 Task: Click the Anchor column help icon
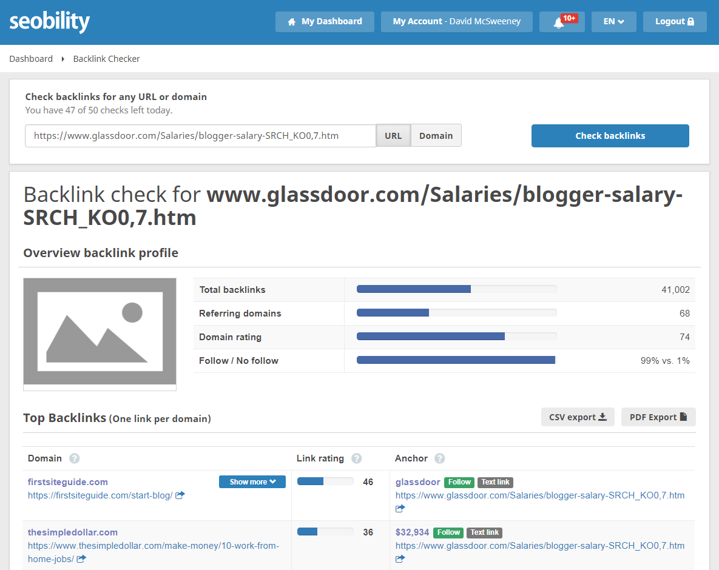point(440,458)
